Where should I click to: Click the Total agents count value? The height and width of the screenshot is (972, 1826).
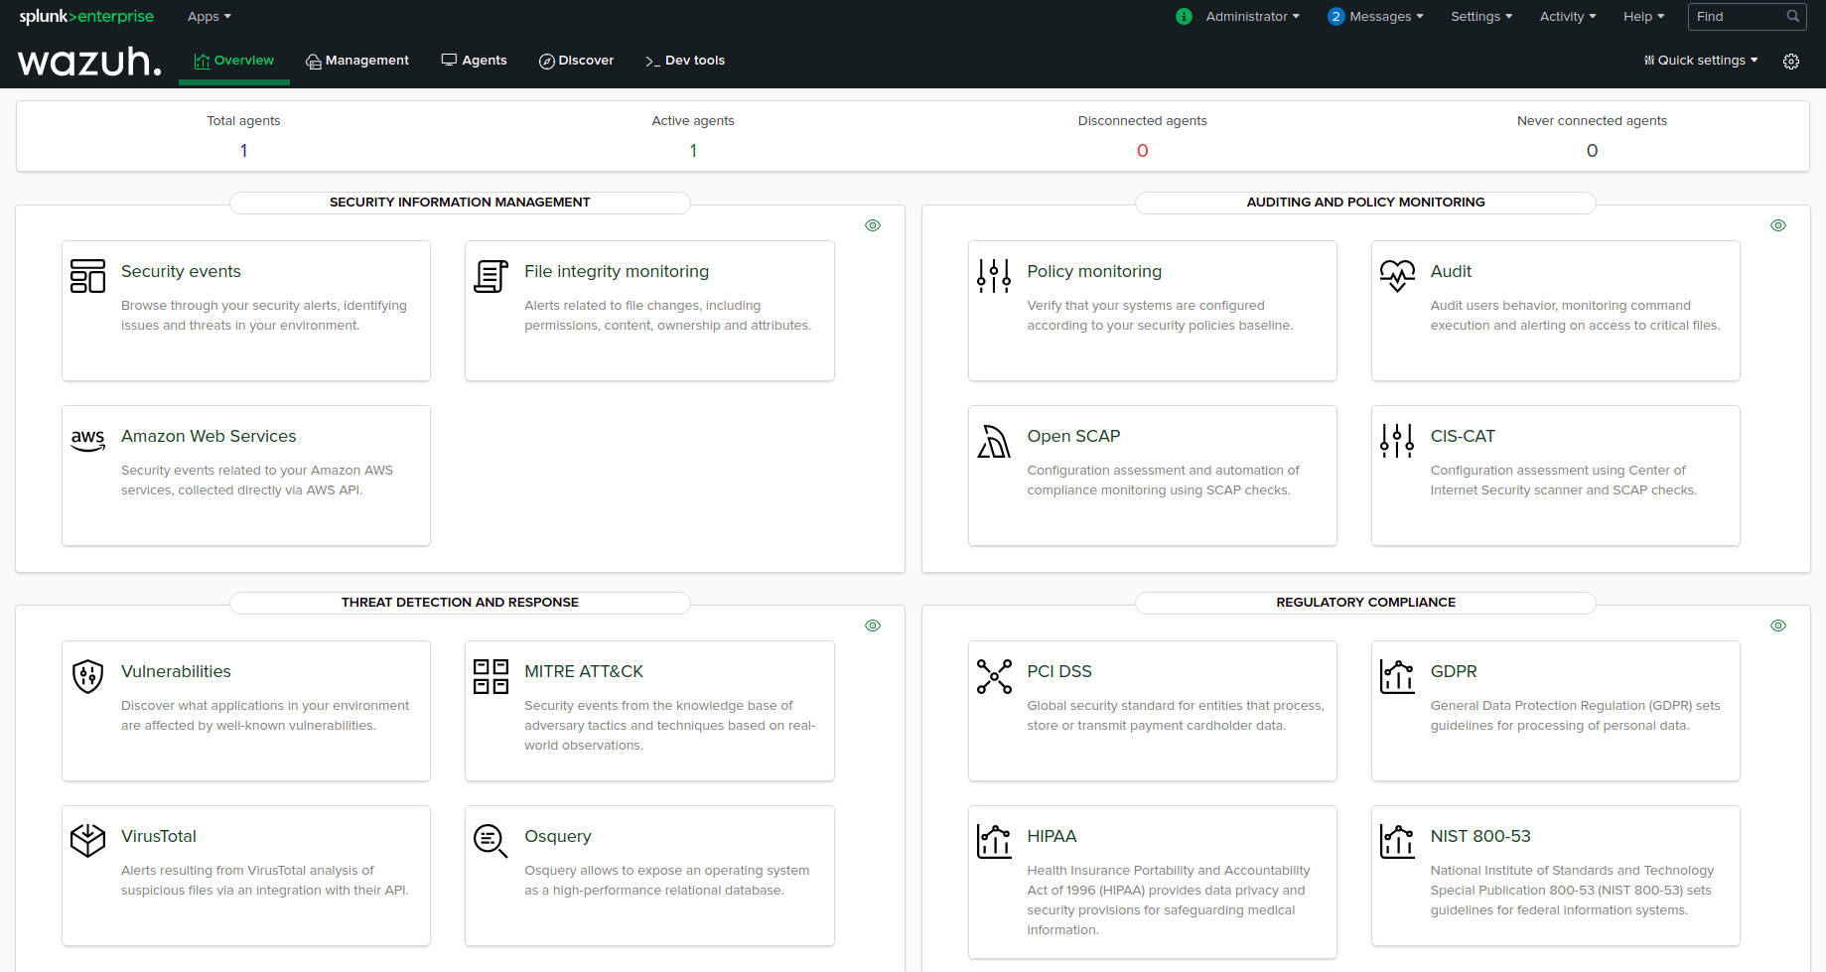coord(243,150)
